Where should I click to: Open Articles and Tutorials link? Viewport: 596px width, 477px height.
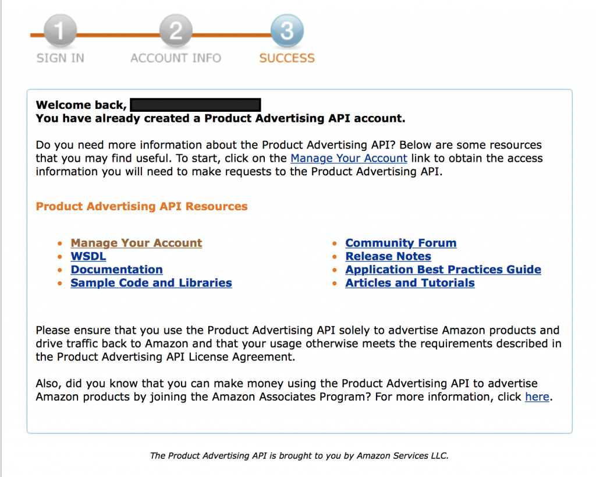410,283
